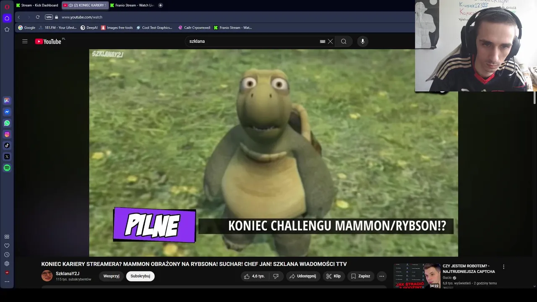Screen dimensions: 537x302
Task: Open the sidebar bookmarks star icon
Action: [x=7, y=29]
